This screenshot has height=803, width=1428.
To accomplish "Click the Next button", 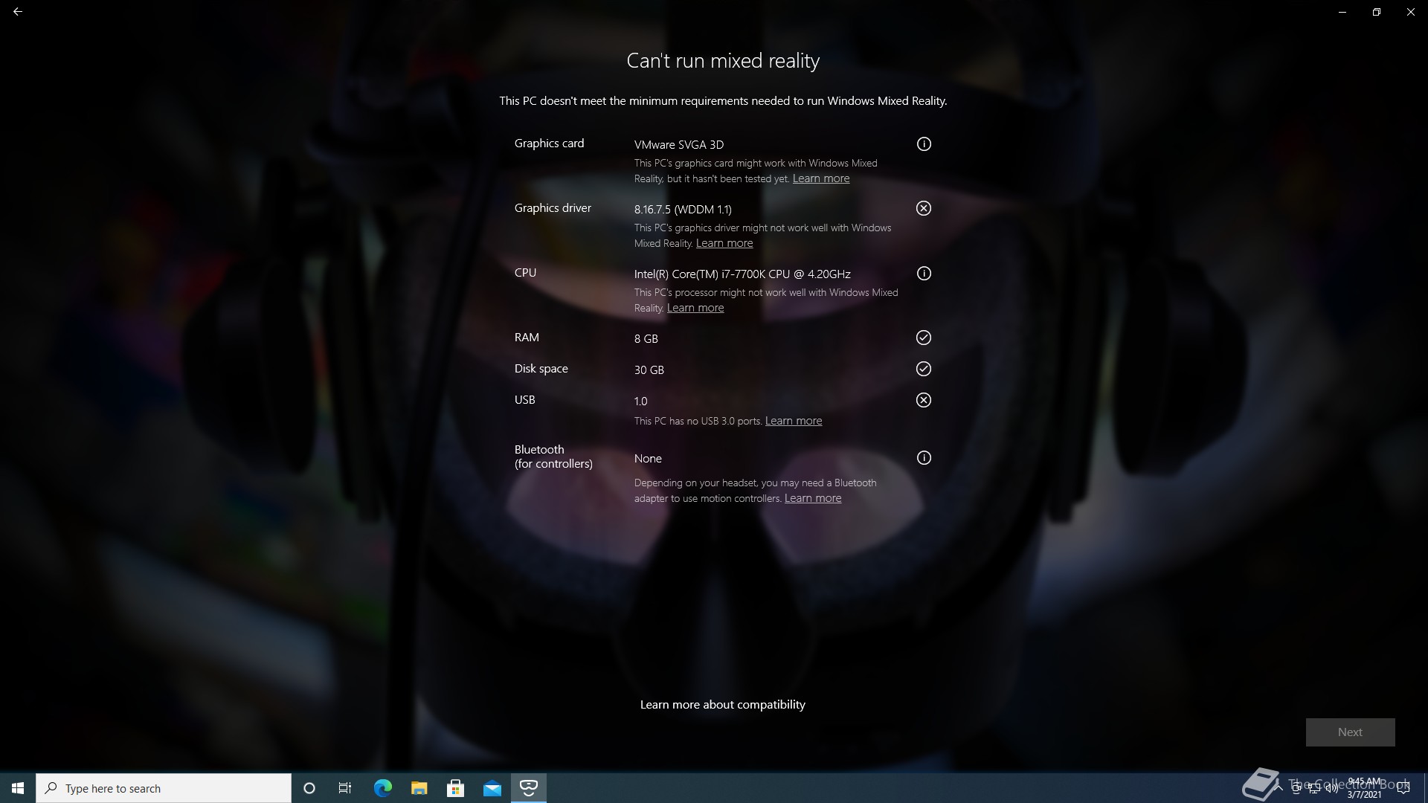I will click(x=1351, y=732).
